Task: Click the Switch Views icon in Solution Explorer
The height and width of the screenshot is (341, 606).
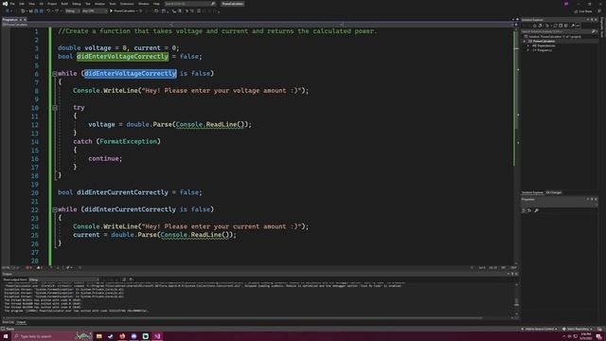Action: click(540, 26)
